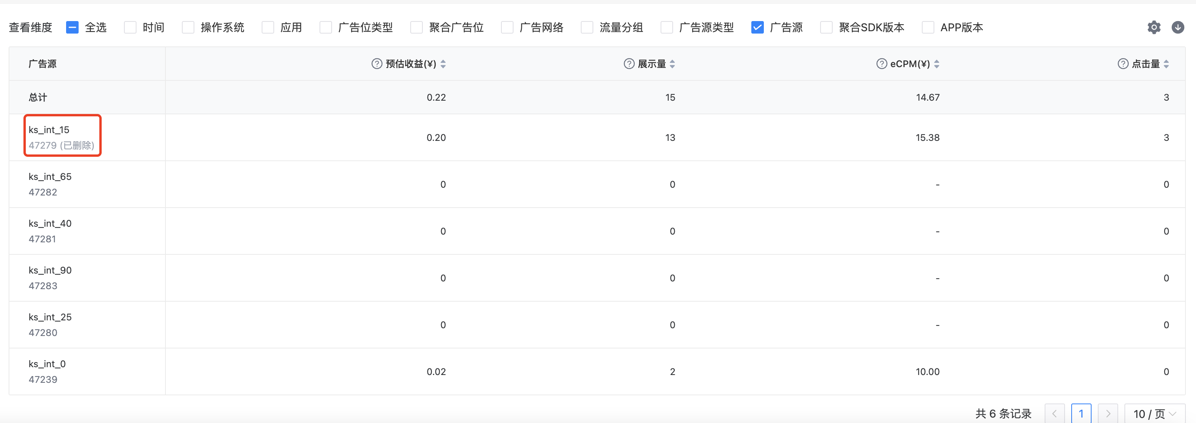Sort table by 点击量 arrows
Image resolution: width=1196 pixels, height=423 pixels.
pos(1166,64)
